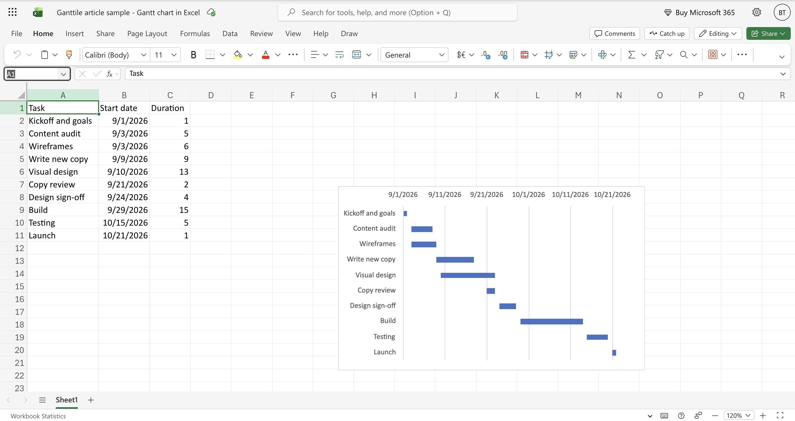Click add-ins grid icon

point(713,55)
